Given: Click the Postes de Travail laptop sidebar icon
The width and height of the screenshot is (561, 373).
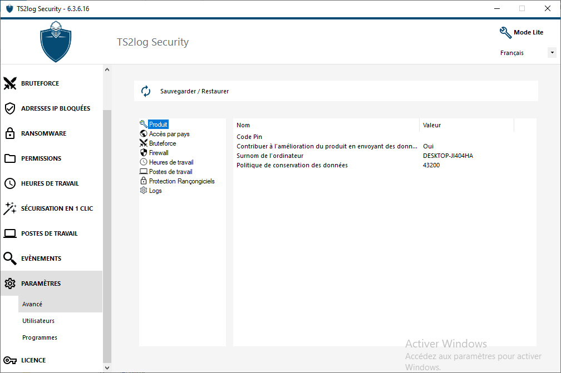Looking at the screenshot, I should [10, 233].
